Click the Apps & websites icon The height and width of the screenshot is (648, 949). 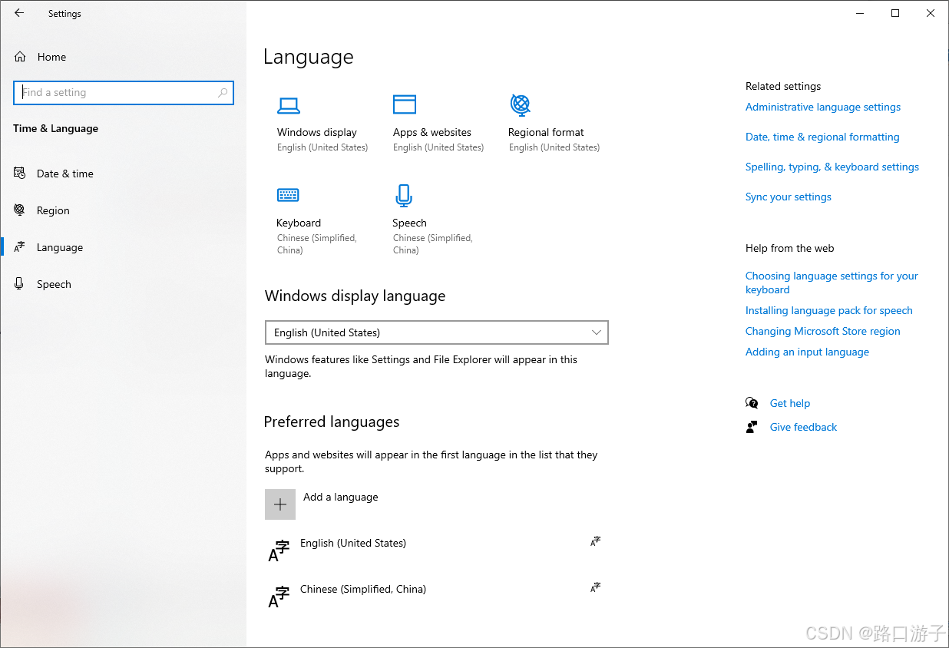point(405,104)
